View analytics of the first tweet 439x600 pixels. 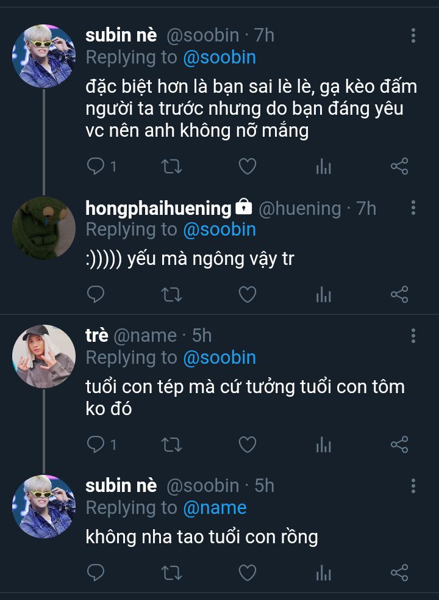[x=323, y=166]
